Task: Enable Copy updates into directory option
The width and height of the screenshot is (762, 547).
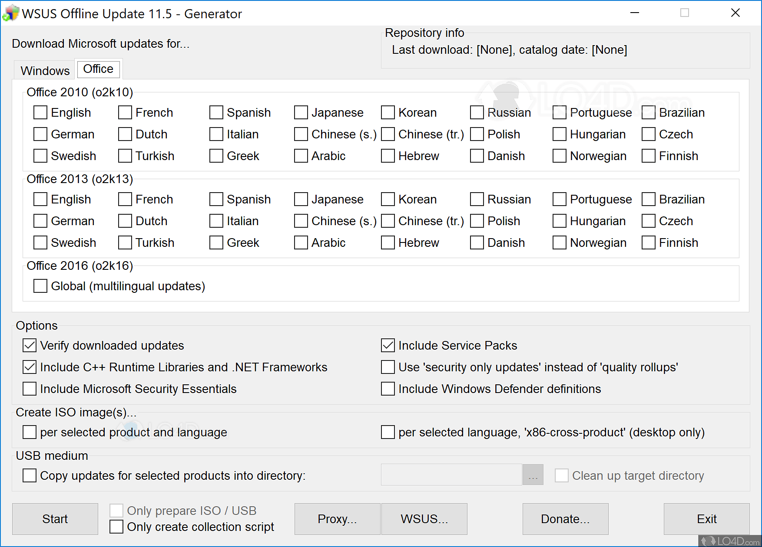Action: (29, 475)
